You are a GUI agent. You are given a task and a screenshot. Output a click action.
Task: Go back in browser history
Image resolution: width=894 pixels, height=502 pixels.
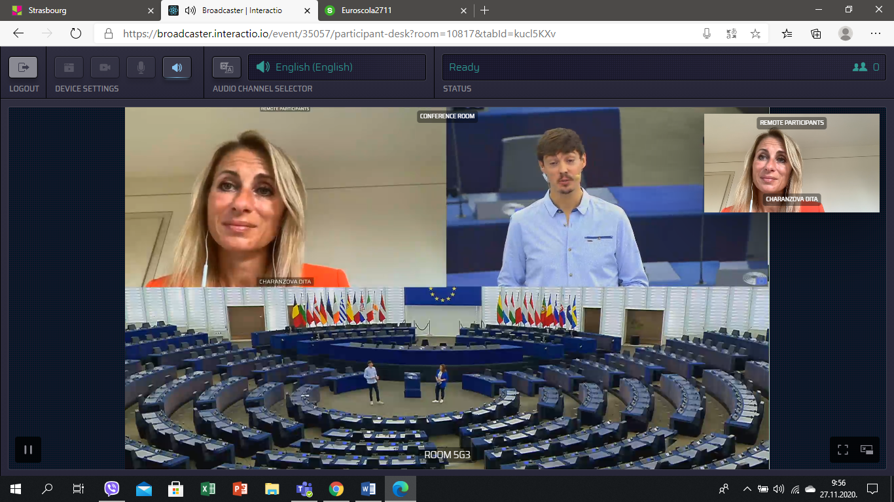click(18, 34)
